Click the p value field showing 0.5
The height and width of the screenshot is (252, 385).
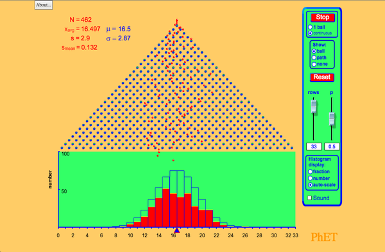[x=332, y=146]
